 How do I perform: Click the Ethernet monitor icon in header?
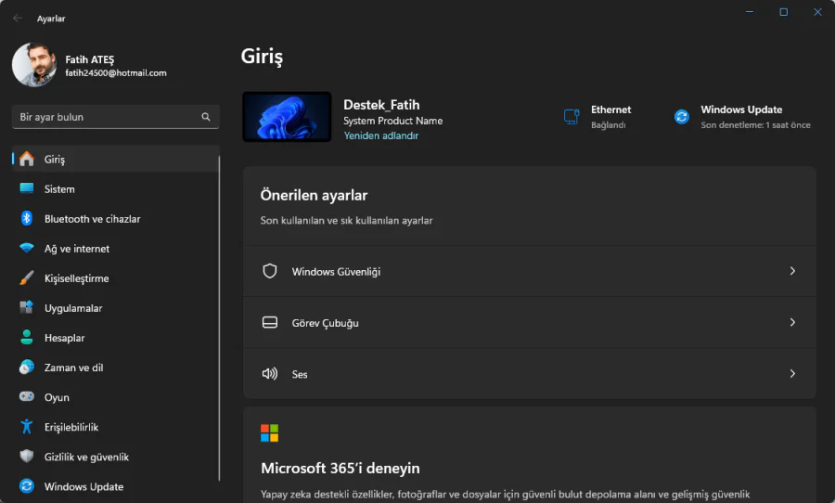coord(572,116)
